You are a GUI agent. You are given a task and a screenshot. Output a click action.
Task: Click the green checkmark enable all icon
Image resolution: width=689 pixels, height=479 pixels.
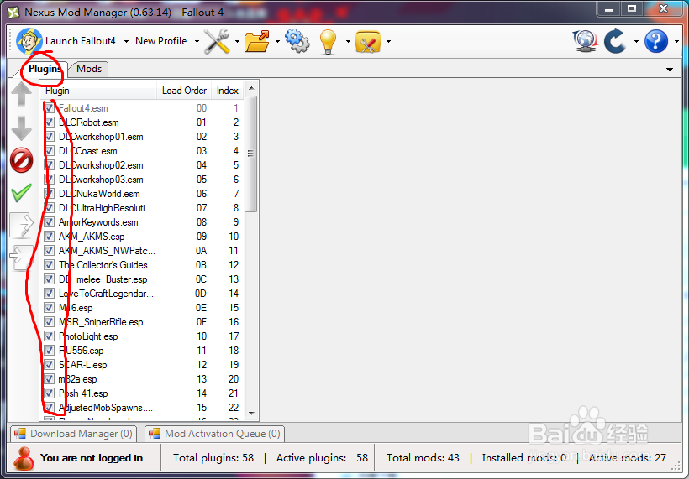point(21,193)
